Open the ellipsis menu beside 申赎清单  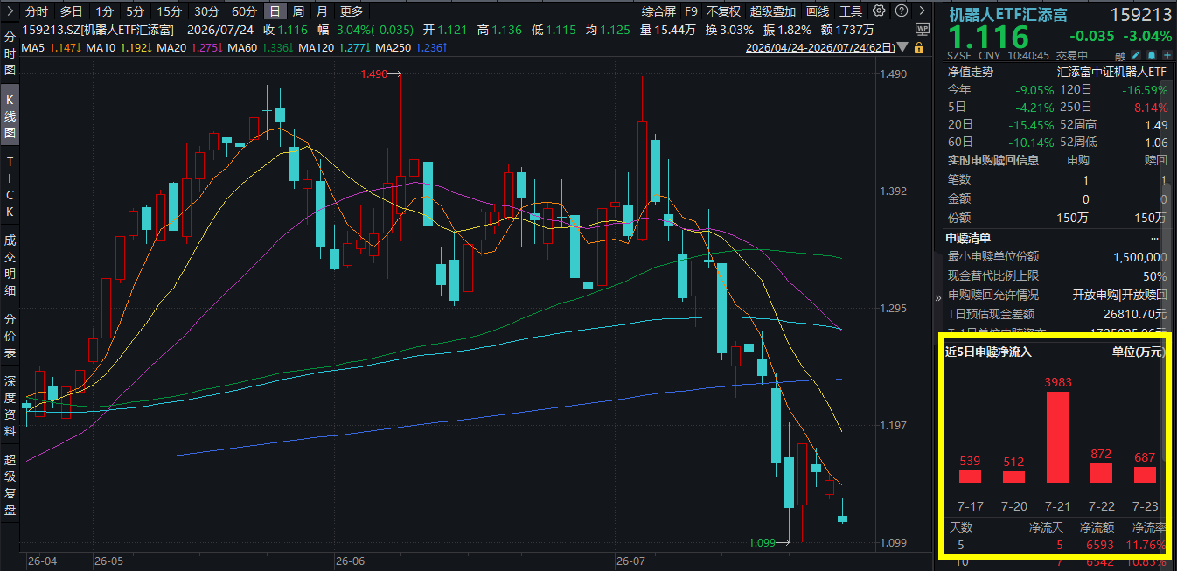click(1154, 238)
